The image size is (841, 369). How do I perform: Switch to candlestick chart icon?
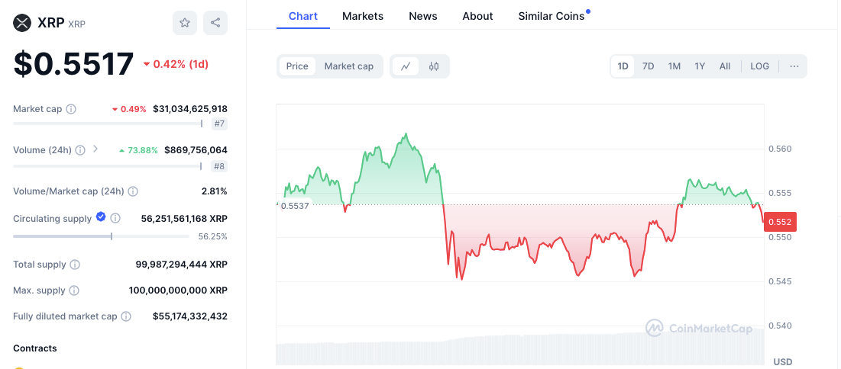[434, 66]
